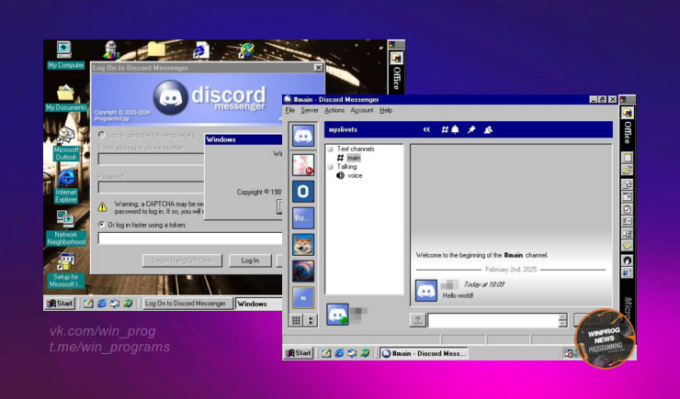Select 'Log in using the following details' radio

click(101, 135)
